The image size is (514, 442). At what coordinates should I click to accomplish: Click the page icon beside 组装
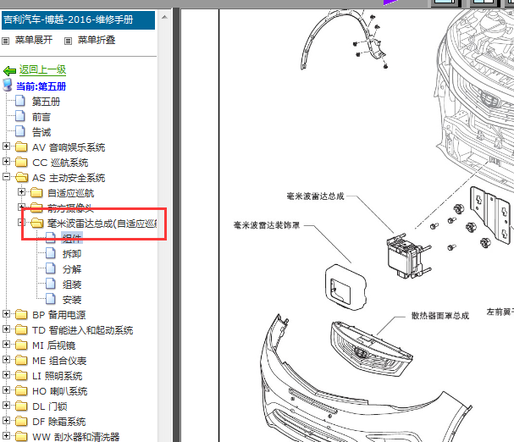coord(51,284)
